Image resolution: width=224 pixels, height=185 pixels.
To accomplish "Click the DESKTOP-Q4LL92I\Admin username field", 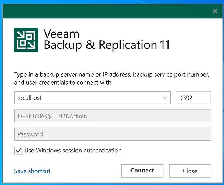I will point(112,116).
